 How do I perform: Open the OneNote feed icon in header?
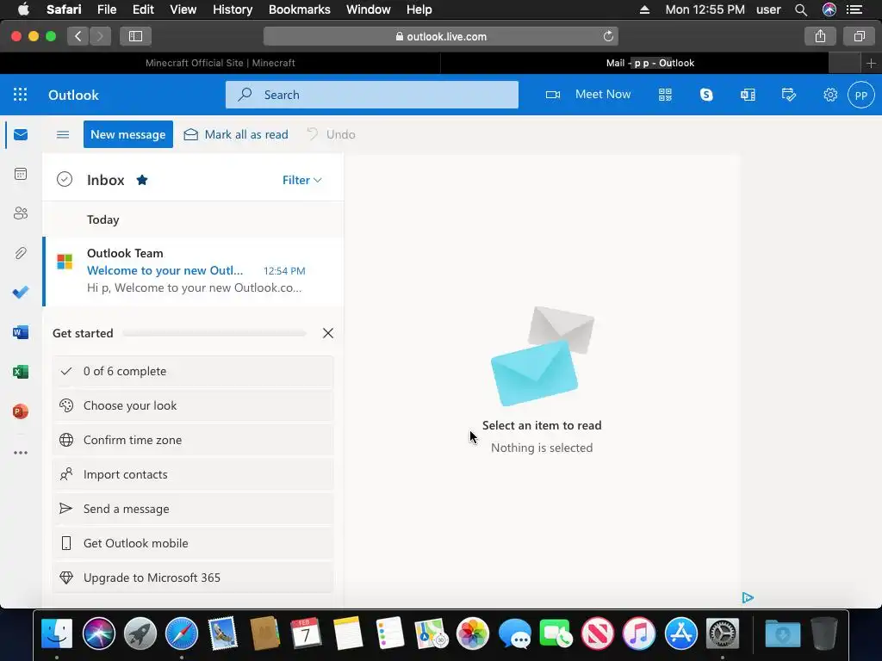coord(748,95)
